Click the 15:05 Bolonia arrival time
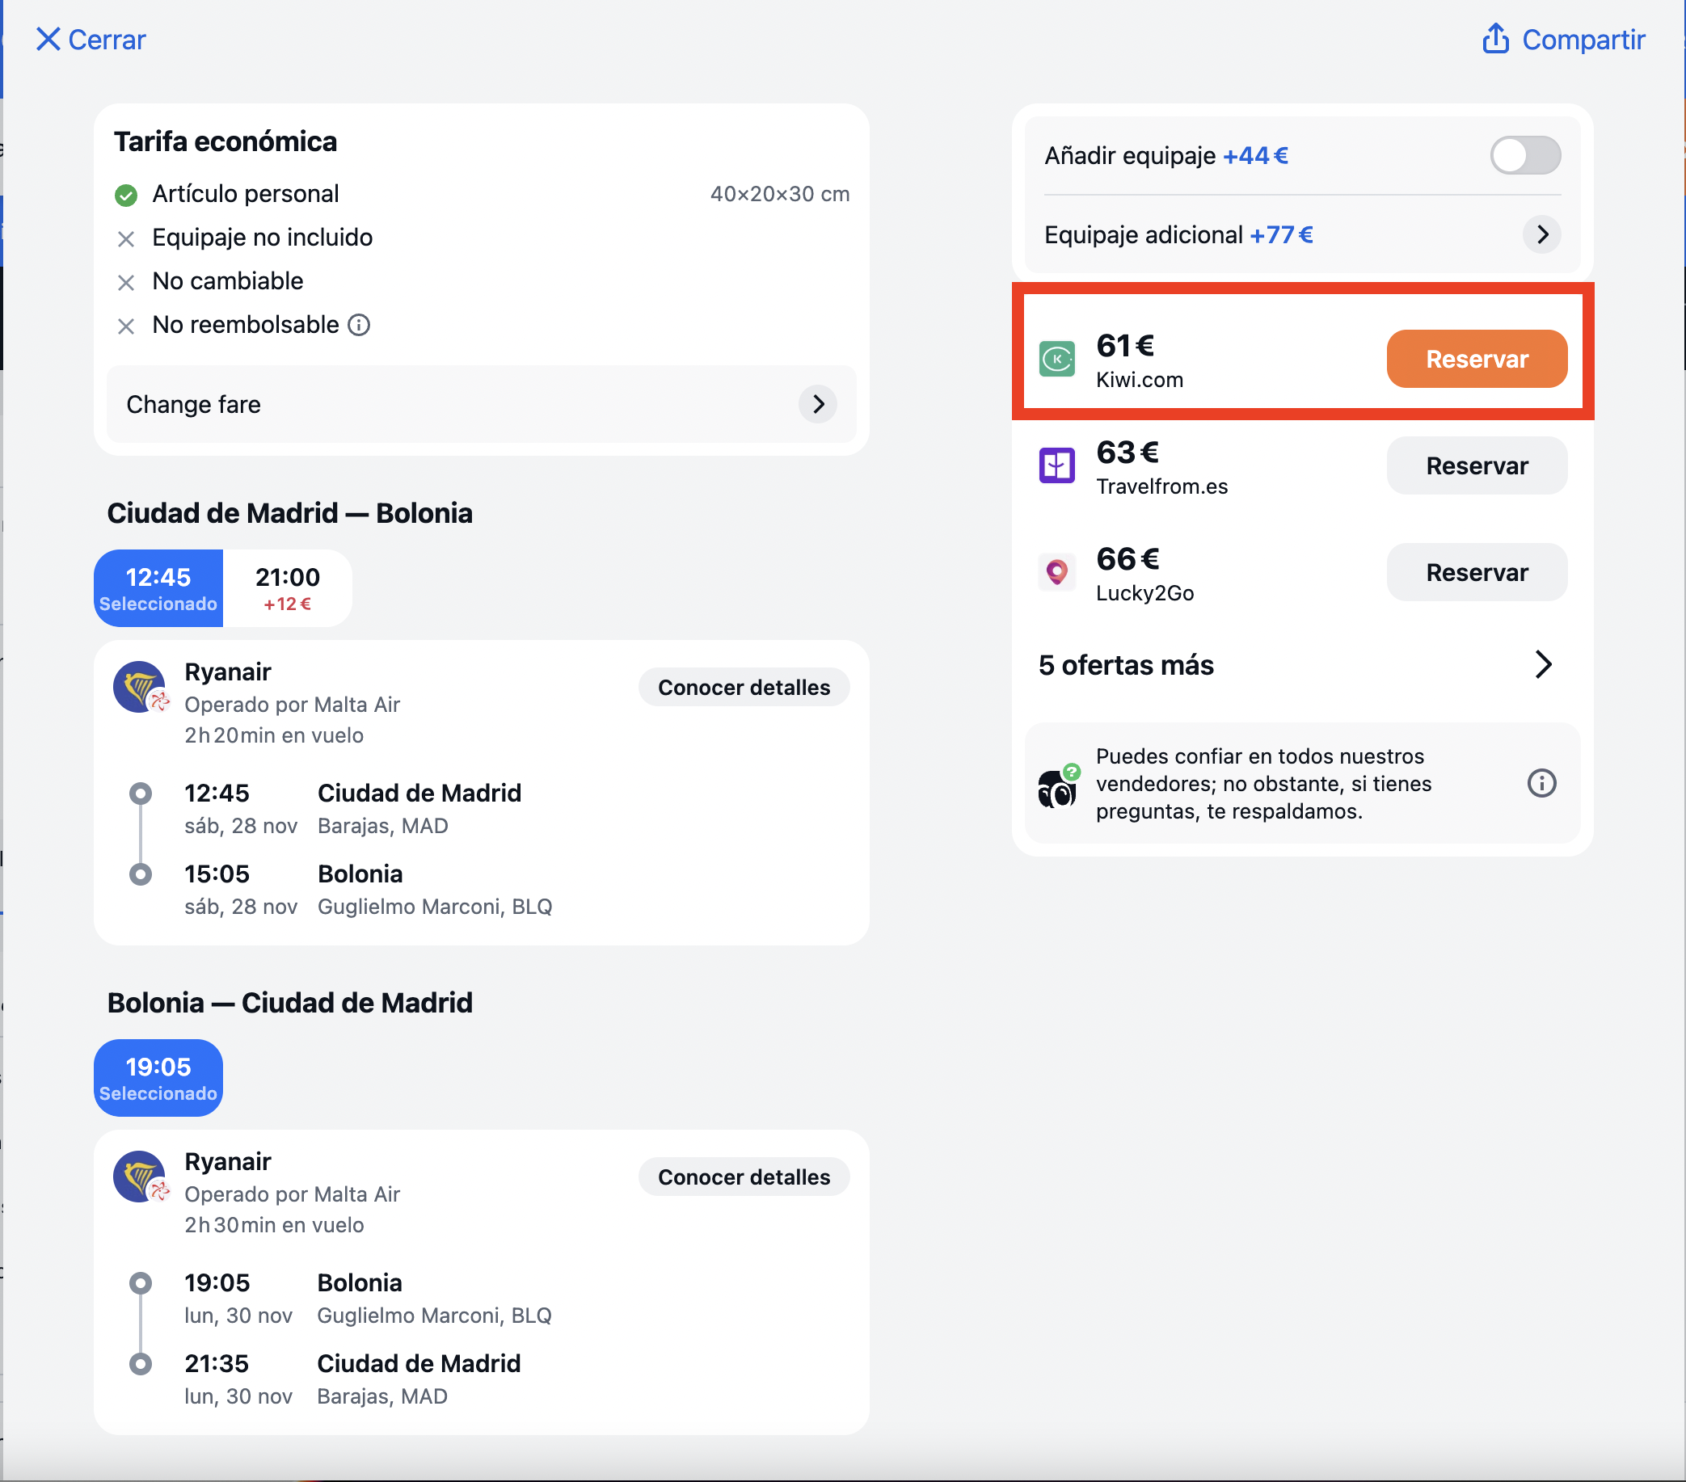This screenshot has height=1482, width=1686. pos(217,874)
